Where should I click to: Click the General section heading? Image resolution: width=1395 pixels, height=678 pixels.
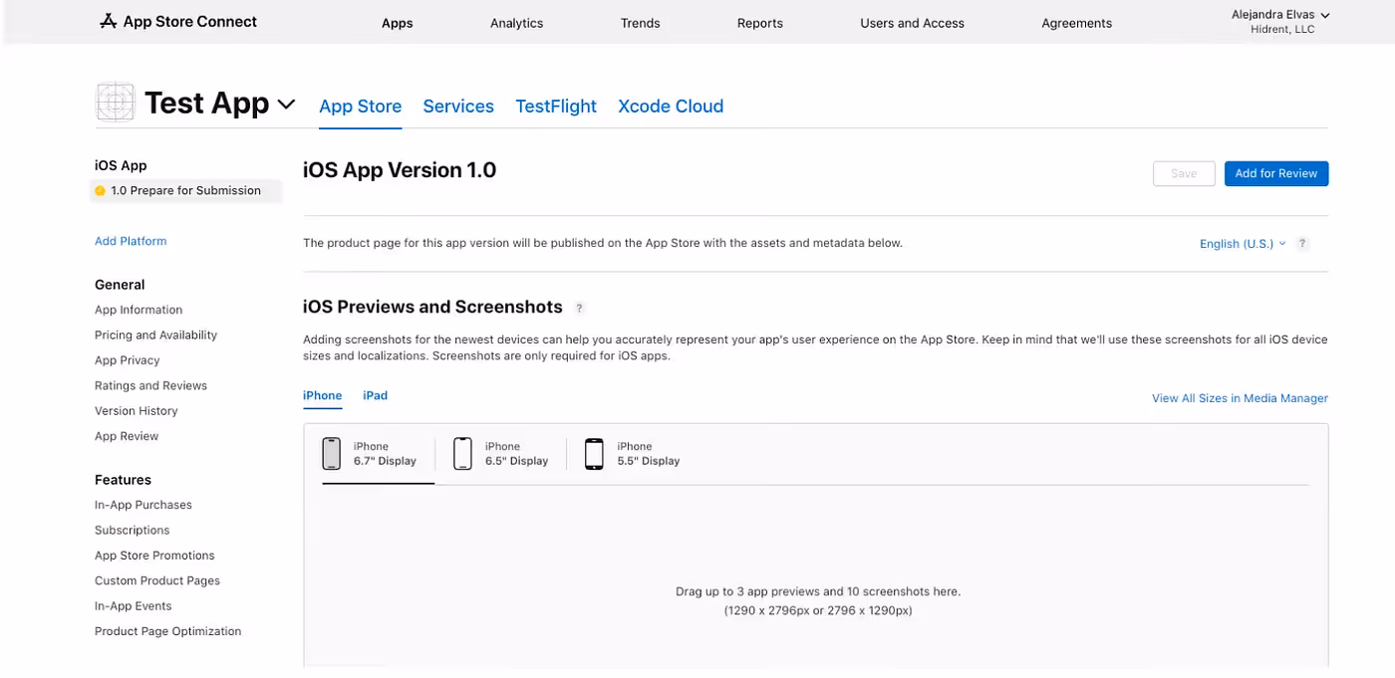(x=120, y=285)
